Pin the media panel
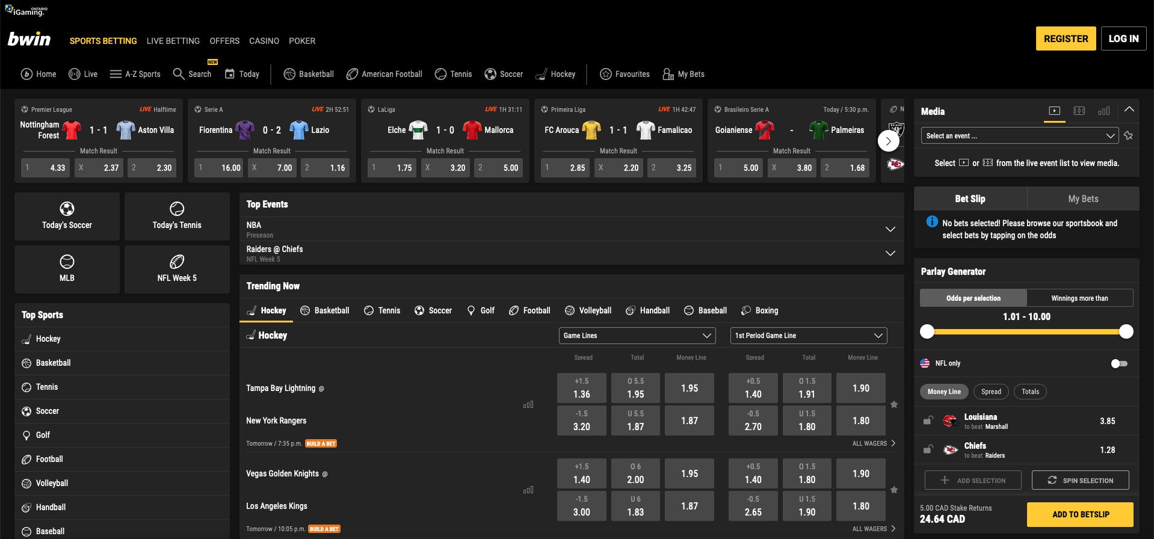Image resolution: width=1154 pixels, height=539 pixels. click(1128, 136)
